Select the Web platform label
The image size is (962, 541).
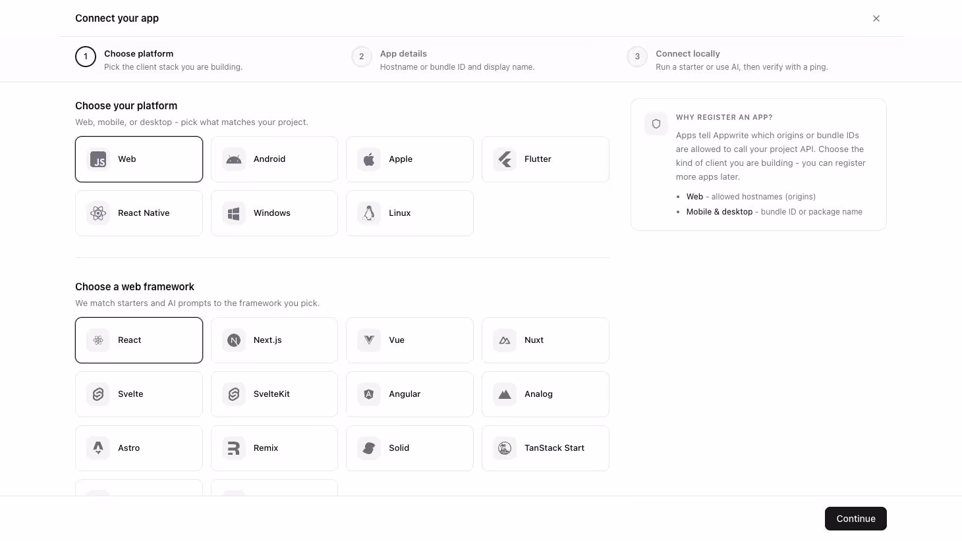[127, 159]
